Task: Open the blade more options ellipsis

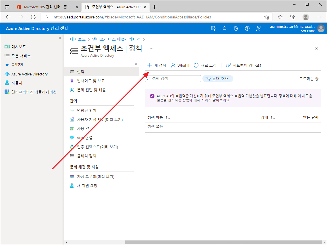Action: [x=152, y=49]
